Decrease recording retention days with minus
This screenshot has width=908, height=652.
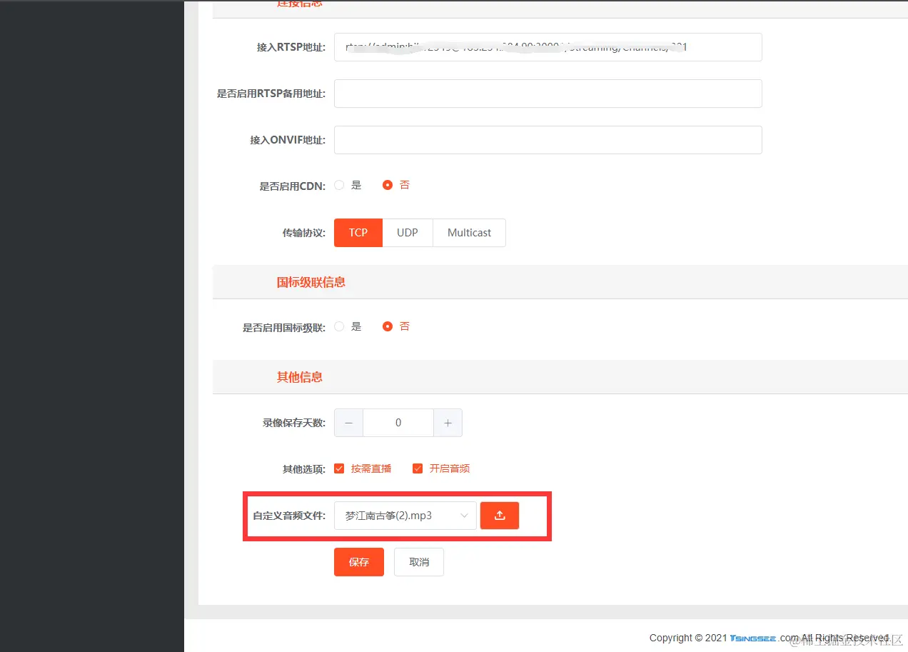tap(348, 423)
